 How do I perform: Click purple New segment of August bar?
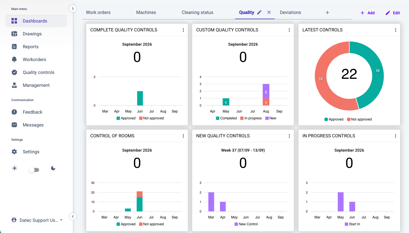pyautogui.click(x=266, y=91)
